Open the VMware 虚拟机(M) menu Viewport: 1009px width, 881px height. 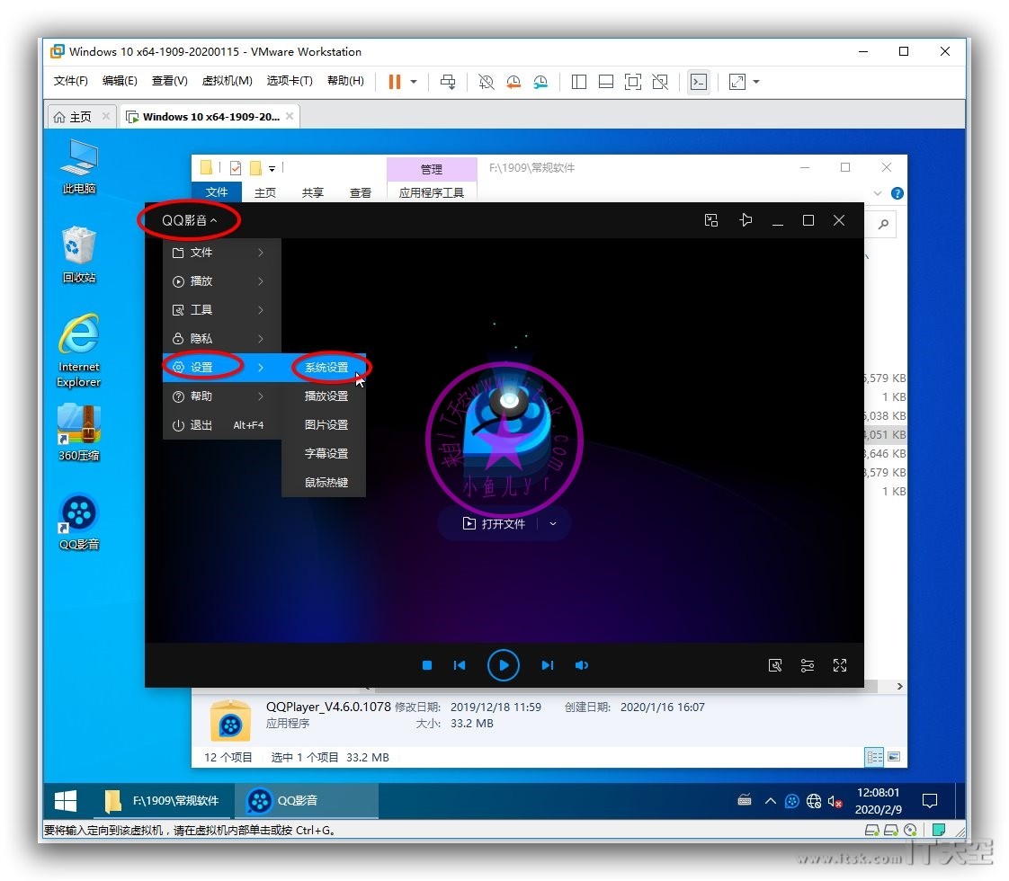click(x=228, y=80)
